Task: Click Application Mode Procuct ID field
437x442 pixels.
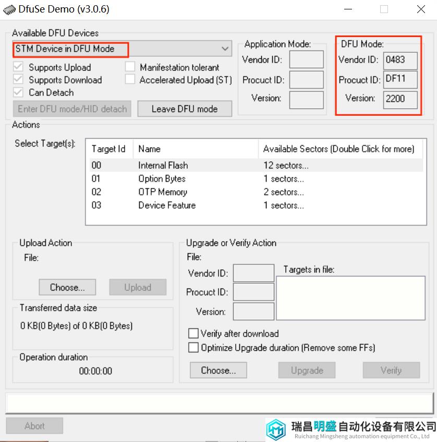Action: point(306,79)
